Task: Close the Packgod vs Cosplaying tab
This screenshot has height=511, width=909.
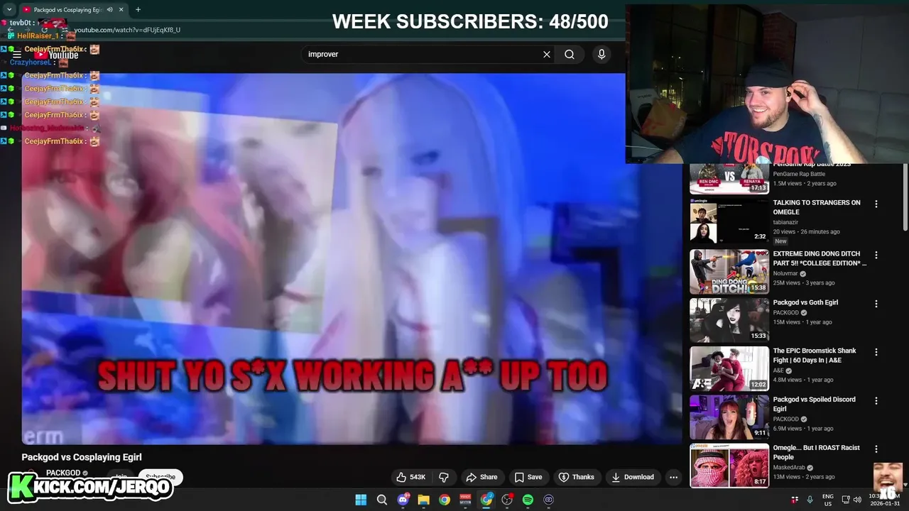Action: pos(121,10)
